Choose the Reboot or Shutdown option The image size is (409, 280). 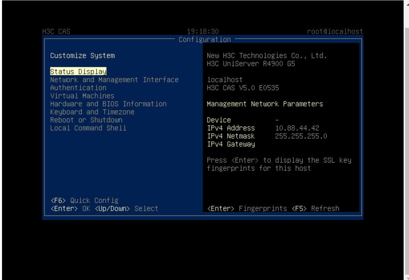coord(86,120)
